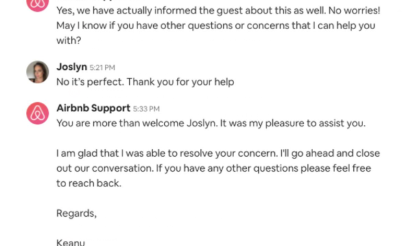The height and width of the screenshot is (246, 411).
Task: Click the line starting 'out our conversation.'
Action: pos(214,168)
